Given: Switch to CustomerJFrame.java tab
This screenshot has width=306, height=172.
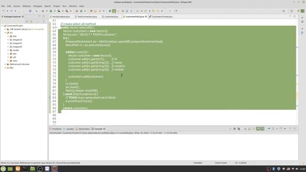Looking at the screenshot, I should 162,17.
